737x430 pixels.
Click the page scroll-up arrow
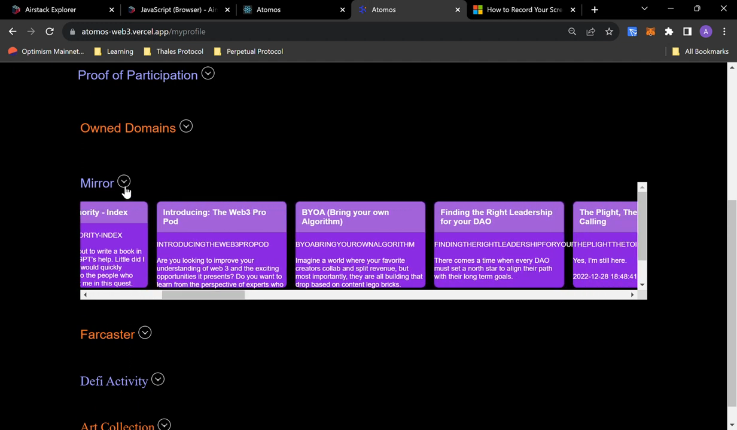click(x=732, y=67)
